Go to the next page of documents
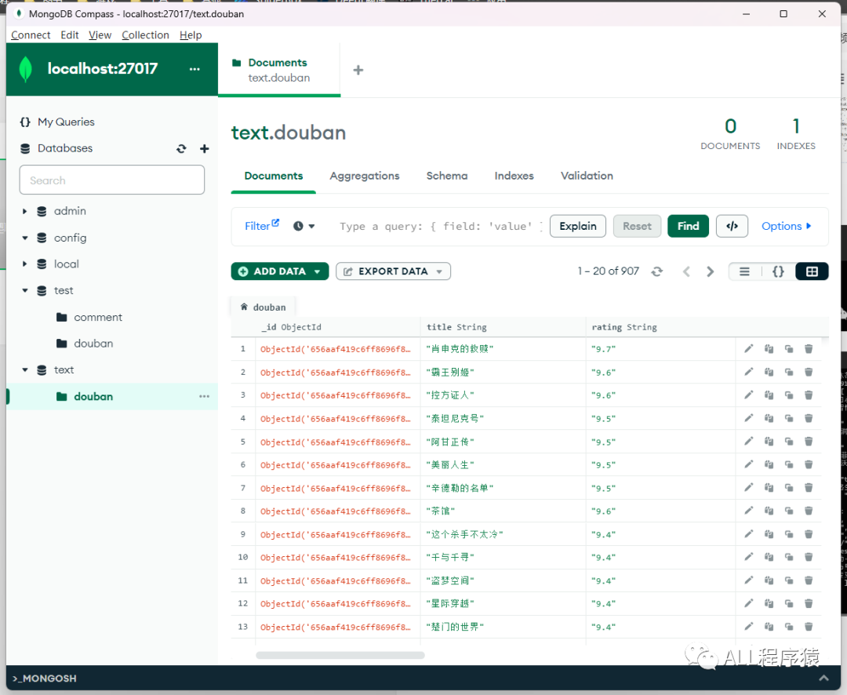847x695 pixels. (x=711, y=271)
